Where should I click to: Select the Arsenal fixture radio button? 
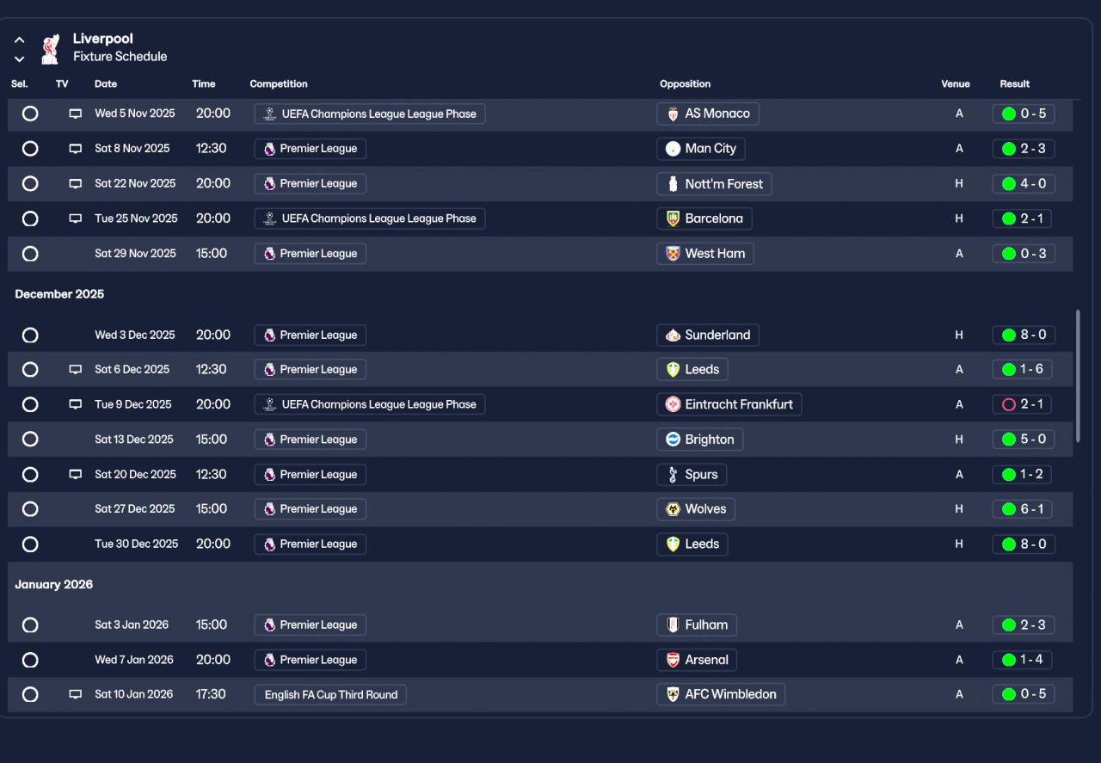click(30, 660)
